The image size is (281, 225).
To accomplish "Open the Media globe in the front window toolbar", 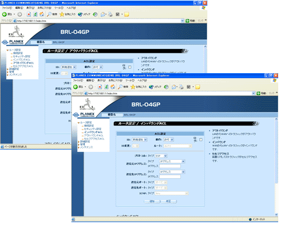I will [x=155, y=87].
